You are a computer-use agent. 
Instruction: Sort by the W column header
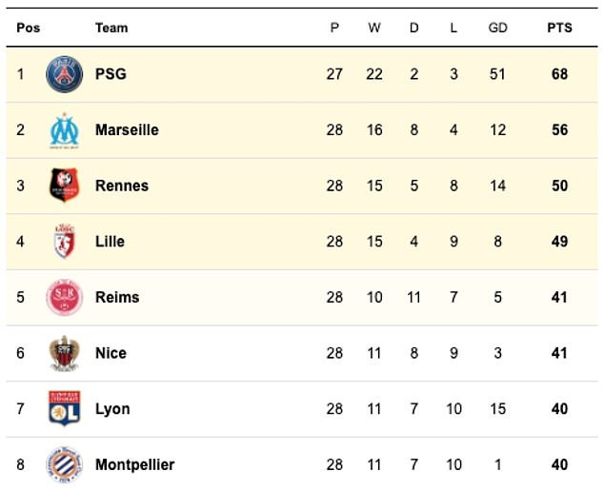point(374,28)
